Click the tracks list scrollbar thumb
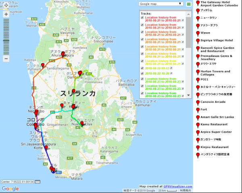242x193 pixels. tap(188, 32)
